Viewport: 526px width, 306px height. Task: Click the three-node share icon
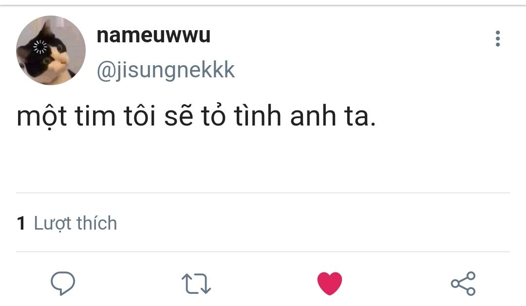coord(463,283)
